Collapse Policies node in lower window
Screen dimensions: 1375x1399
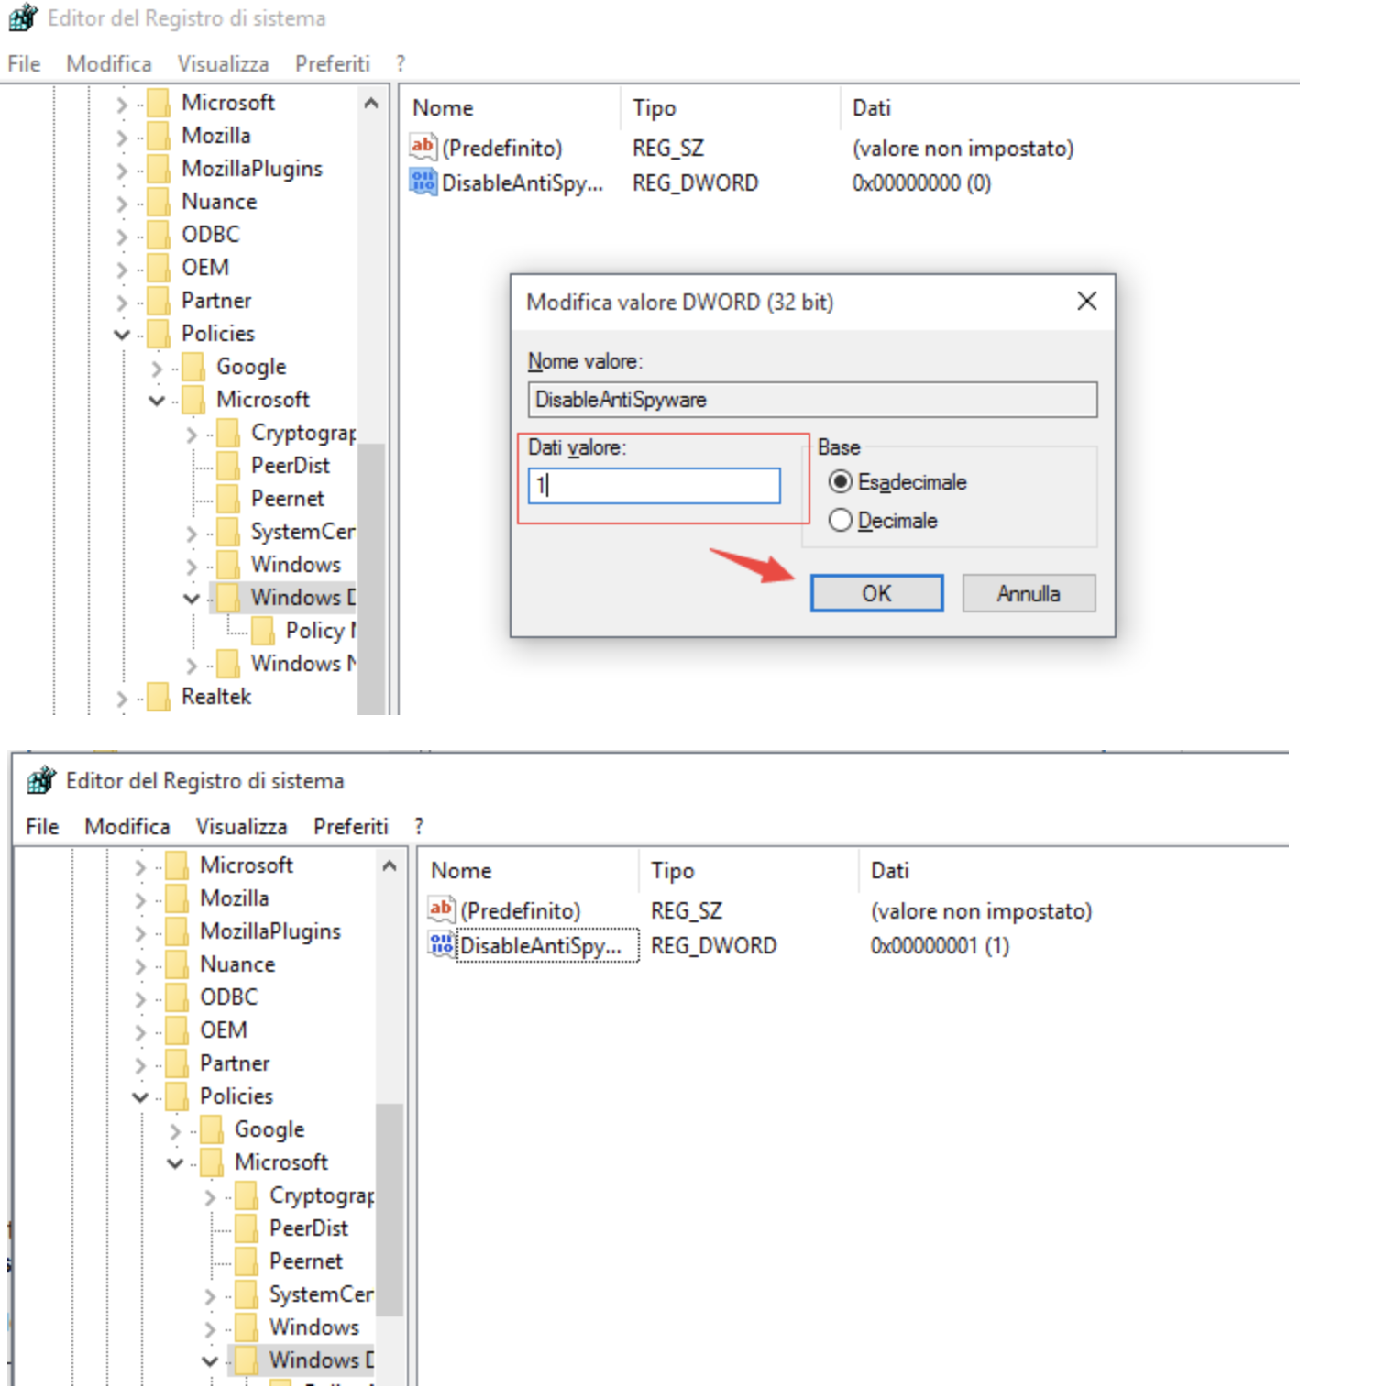140,1096
